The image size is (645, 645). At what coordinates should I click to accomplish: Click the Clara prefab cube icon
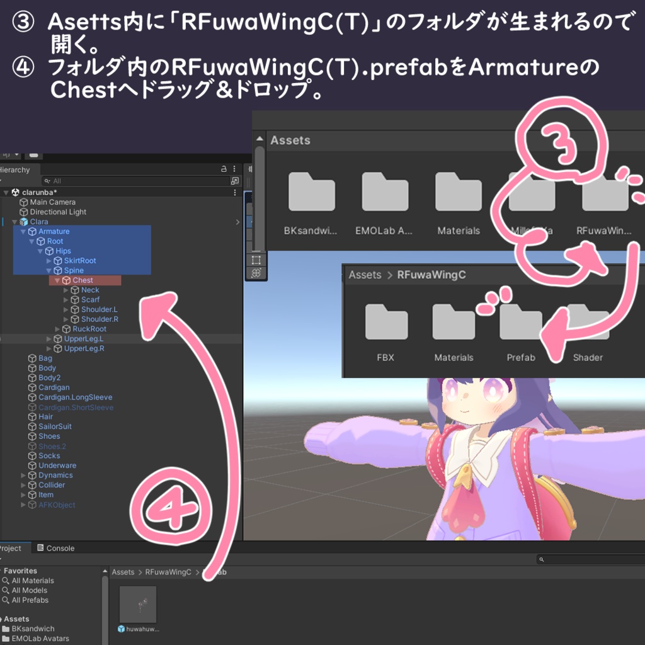[24, 222]
